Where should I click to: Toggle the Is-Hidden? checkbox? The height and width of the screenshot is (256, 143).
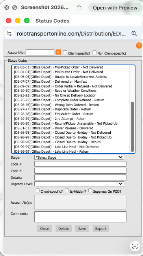(x=67, y=190)
